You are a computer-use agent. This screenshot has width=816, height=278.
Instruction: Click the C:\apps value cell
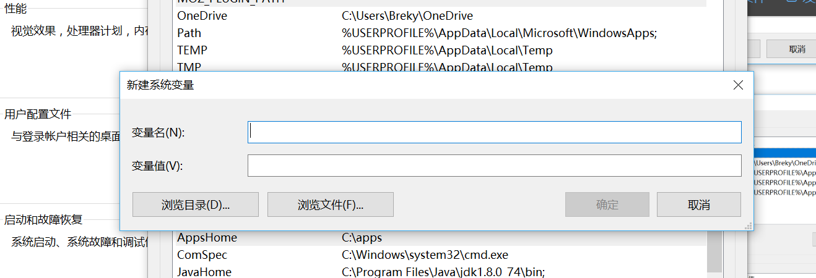click(362, 238)
